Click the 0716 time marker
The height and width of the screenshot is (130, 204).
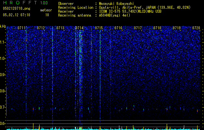[x=118, y=28]
